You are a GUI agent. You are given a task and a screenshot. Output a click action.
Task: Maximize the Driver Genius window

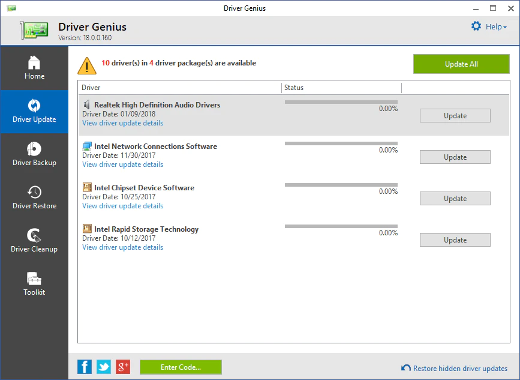click(493, 8)
